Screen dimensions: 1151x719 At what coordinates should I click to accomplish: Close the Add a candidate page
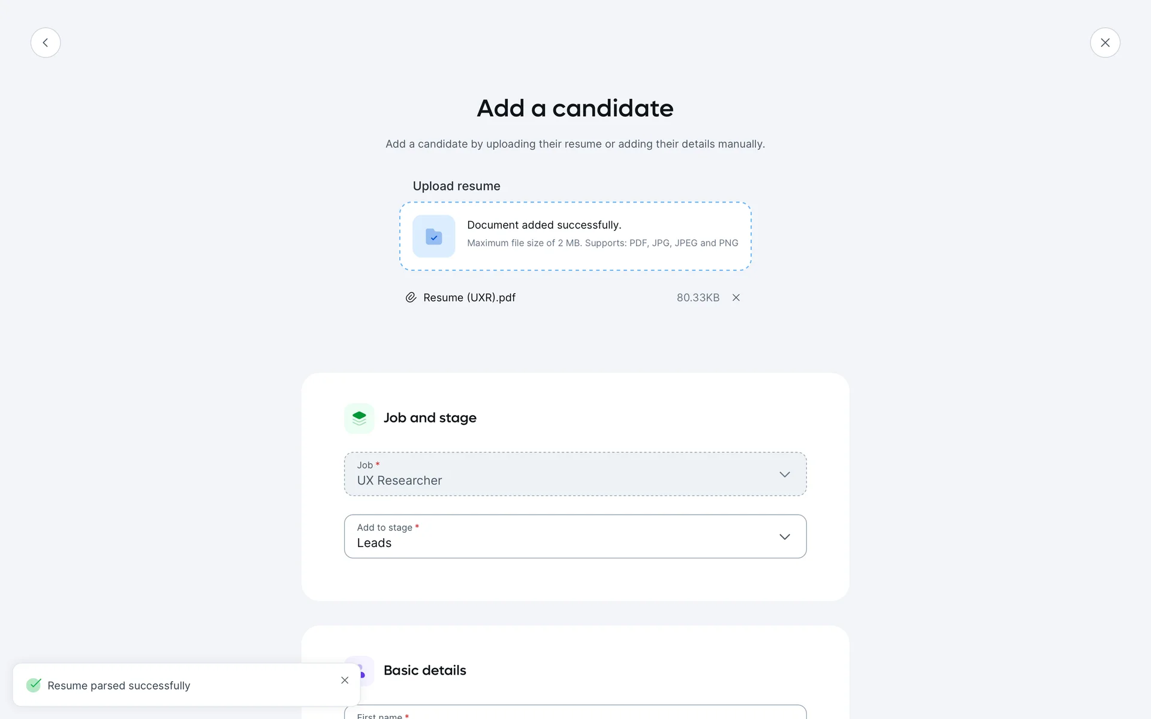(1105, 43)
